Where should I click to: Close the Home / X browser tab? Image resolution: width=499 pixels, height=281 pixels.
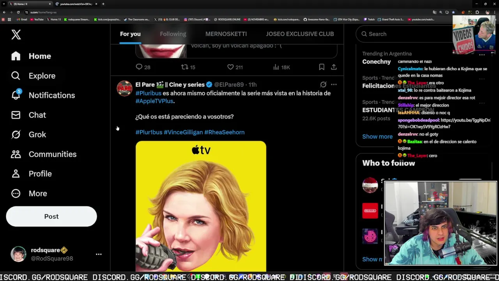click(x=50, y=4)
